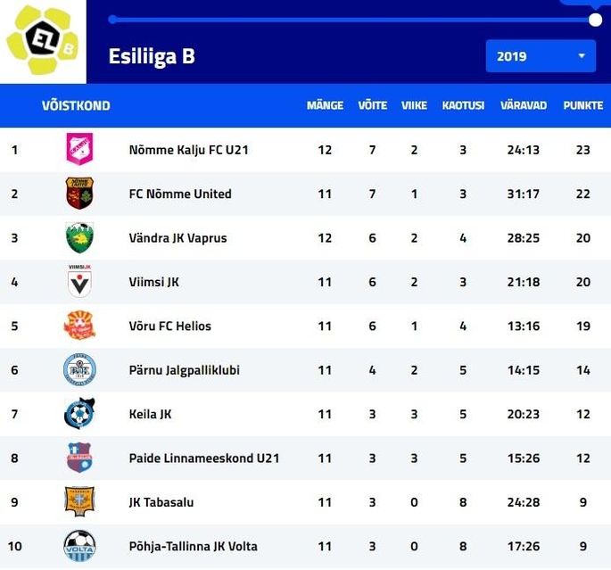Screen dimensions: 611x570
Task: Click the Pärnu Jalgpalliklubi round crest
Action: [x=79, y=369]
